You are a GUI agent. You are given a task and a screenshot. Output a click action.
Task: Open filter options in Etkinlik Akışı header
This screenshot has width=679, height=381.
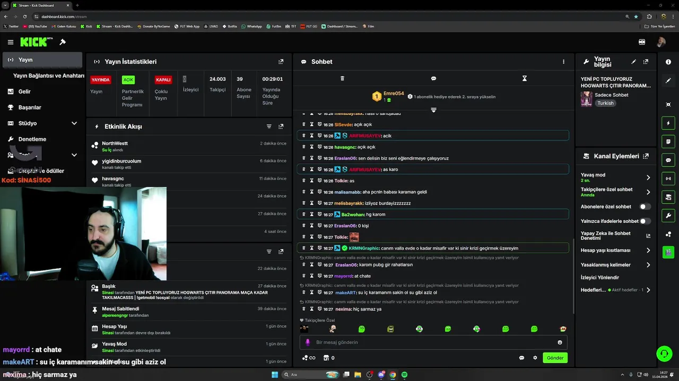click(x=269, y=126)
